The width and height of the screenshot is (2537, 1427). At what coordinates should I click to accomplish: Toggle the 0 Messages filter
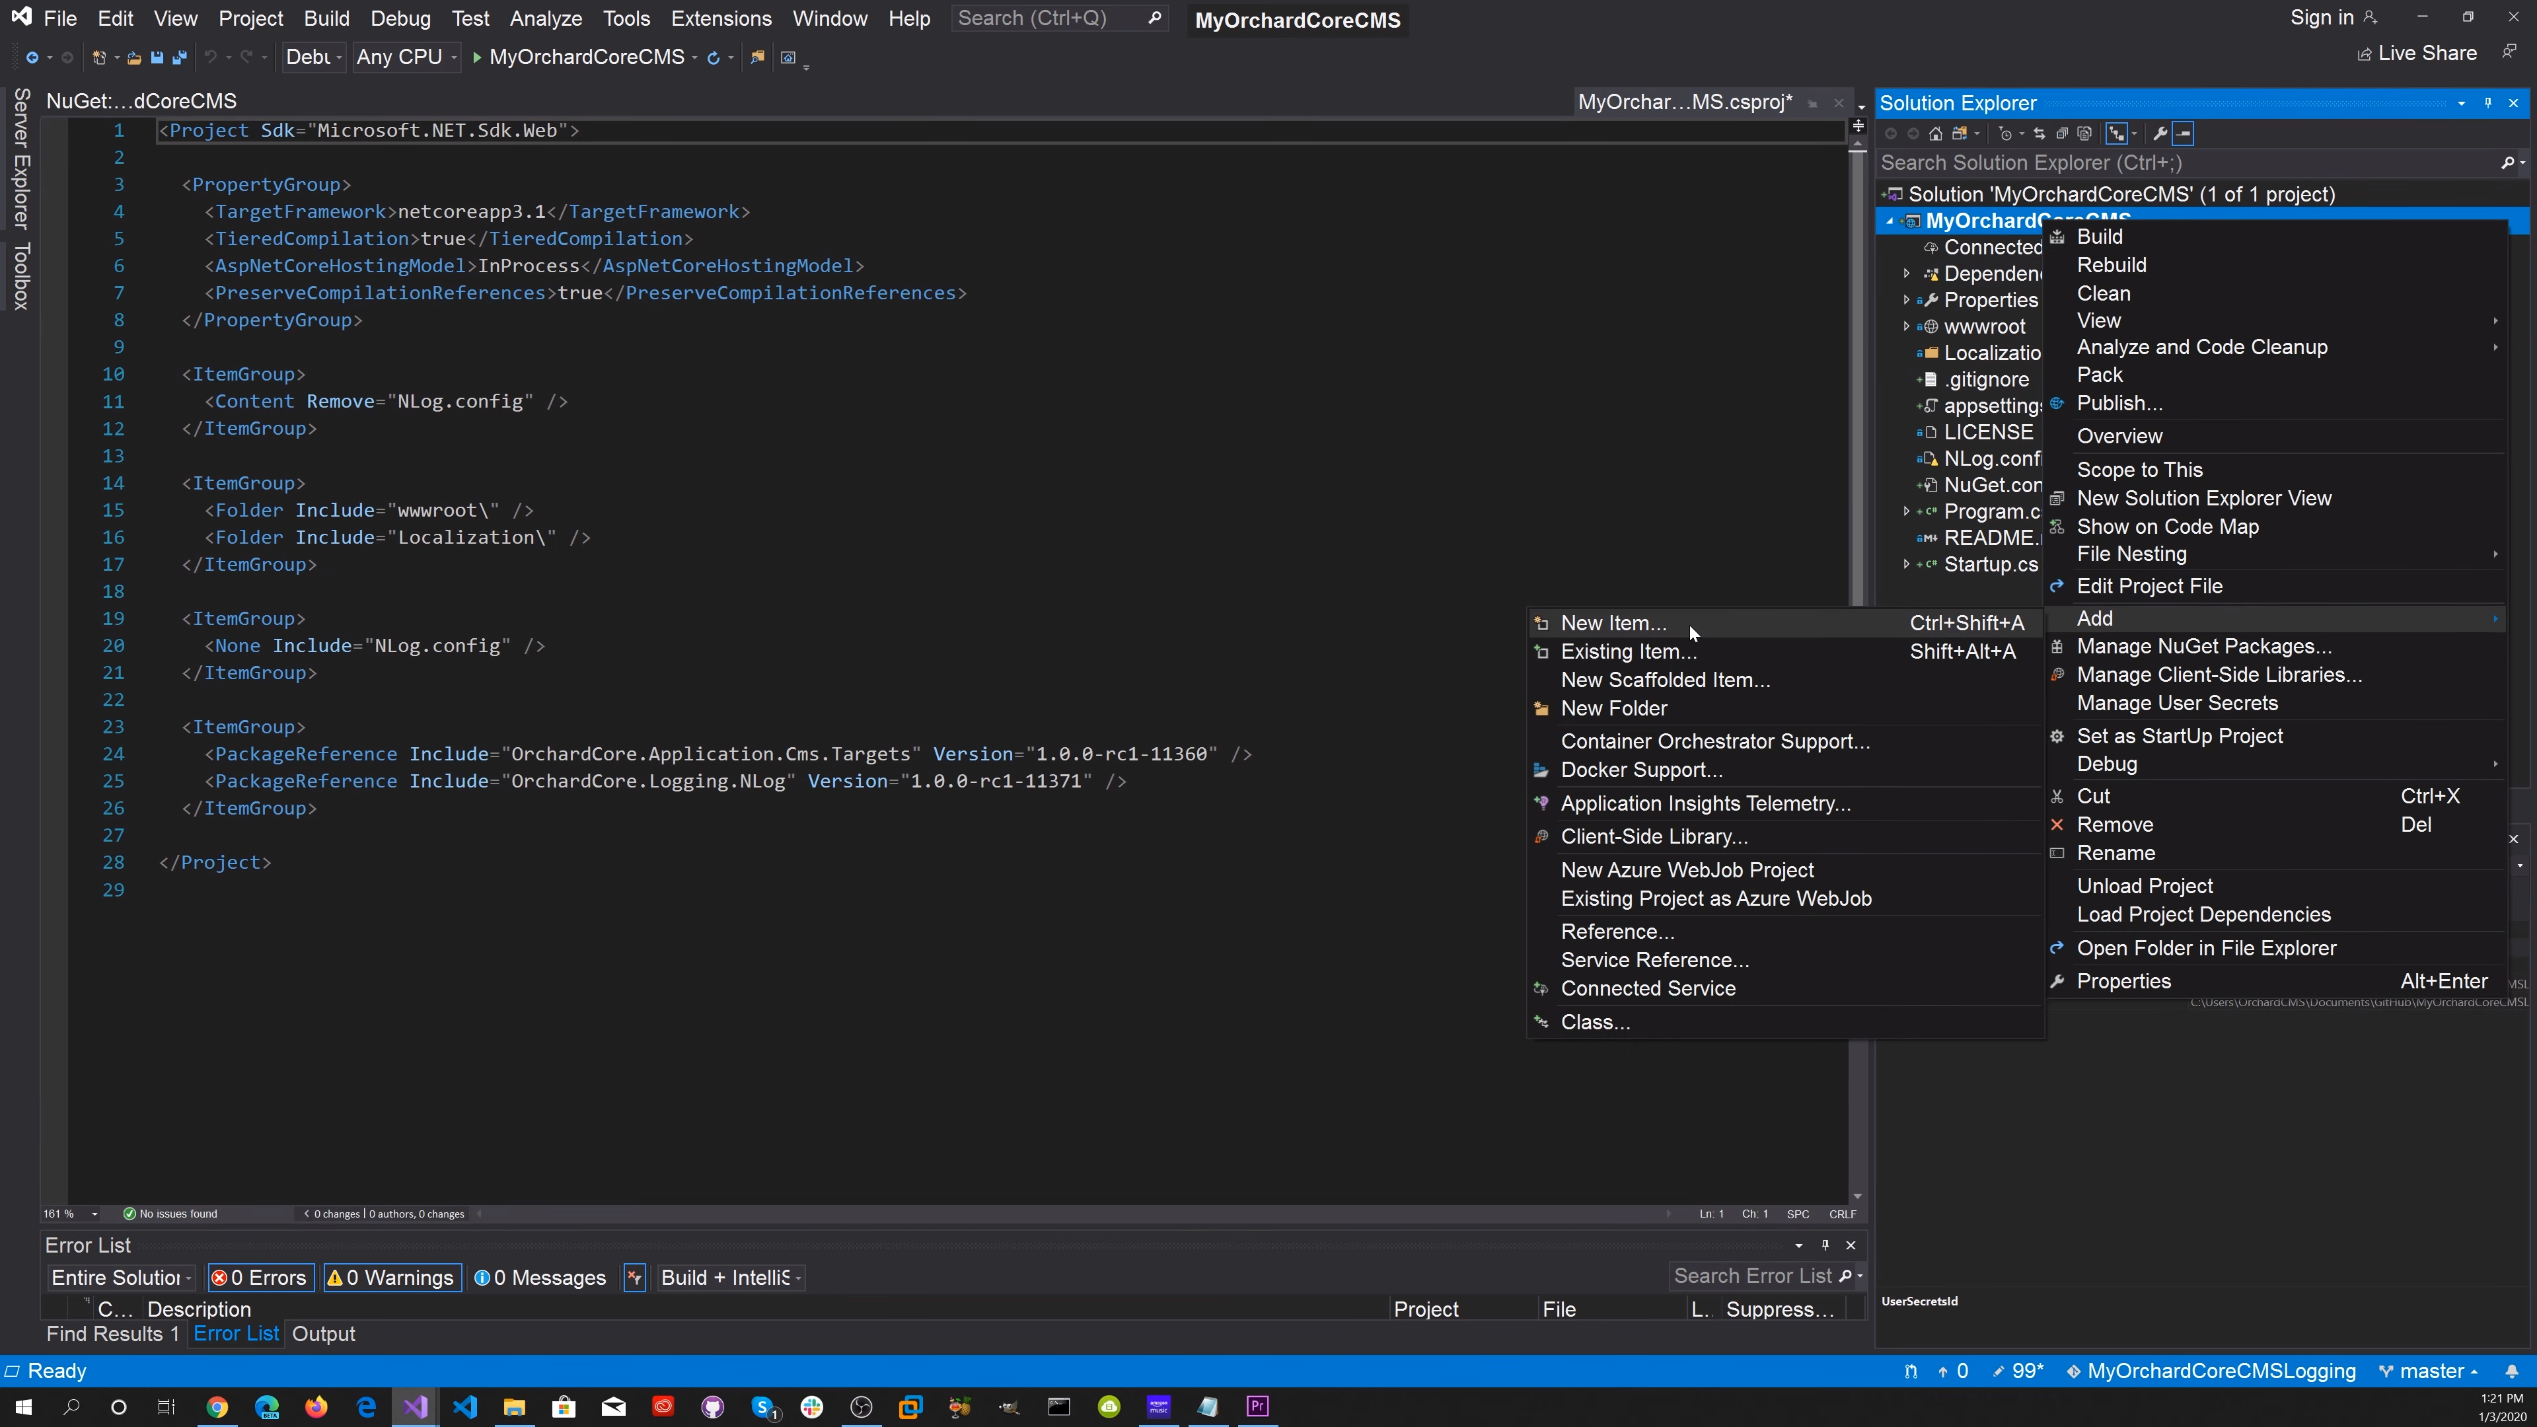[540, 1278]
